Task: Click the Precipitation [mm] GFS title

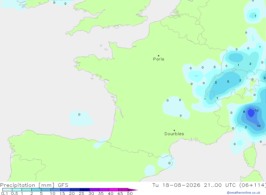Action: [x=34, y=185]
